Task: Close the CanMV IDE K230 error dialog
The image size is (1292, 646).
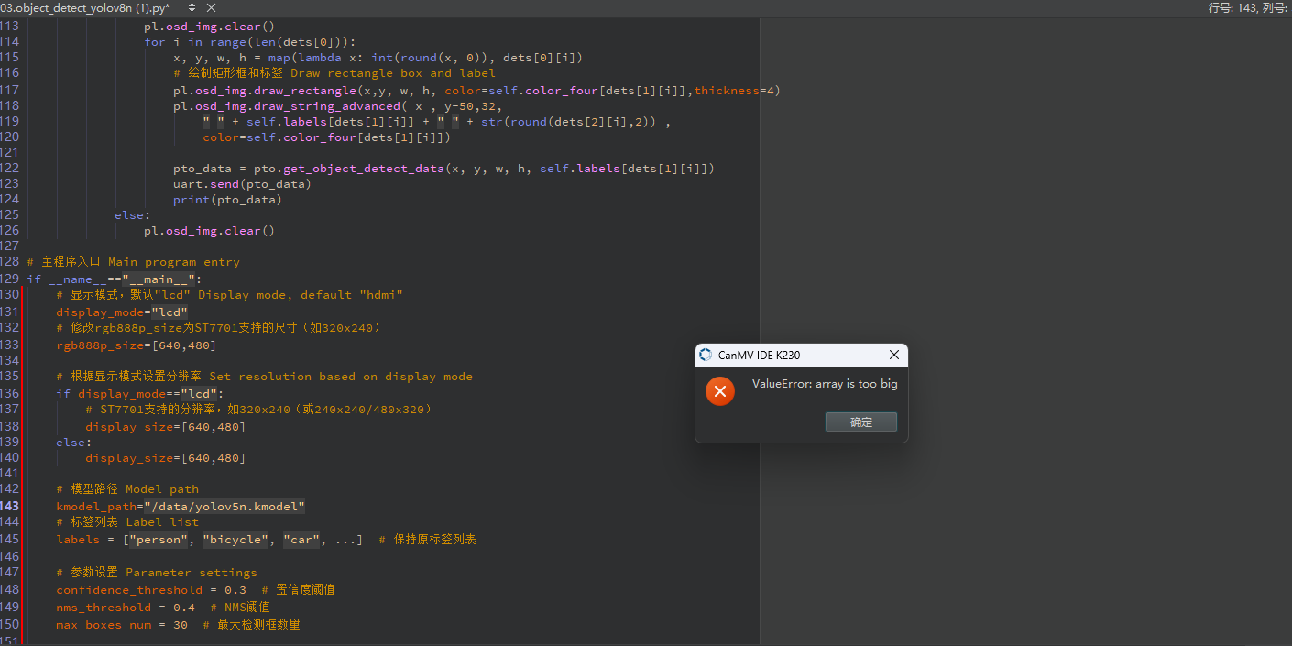Action: pos(894,355)
